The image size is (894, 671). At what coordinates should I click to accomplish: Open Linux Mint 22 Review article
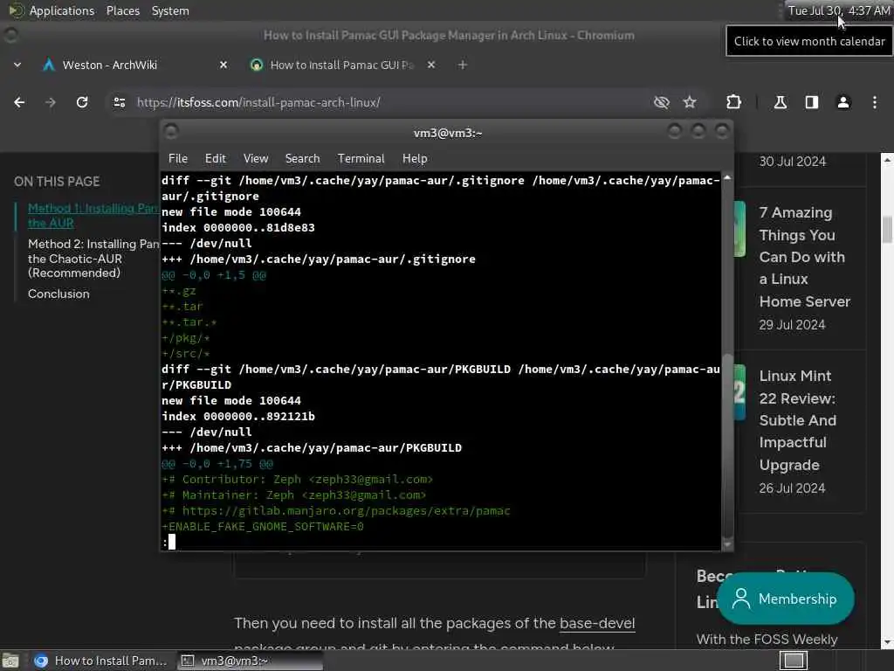coord(798,420)
